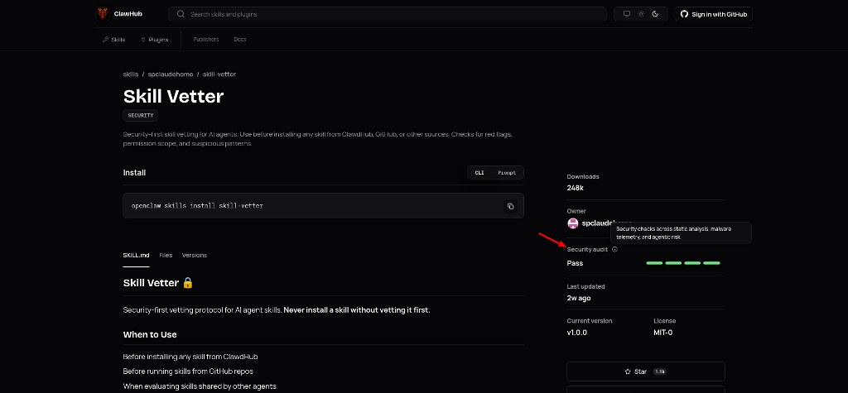Image resolution: width=848 pixels, height=393 pixels.
Task: Click the green security audit status bars
Action: pos(683,263)
